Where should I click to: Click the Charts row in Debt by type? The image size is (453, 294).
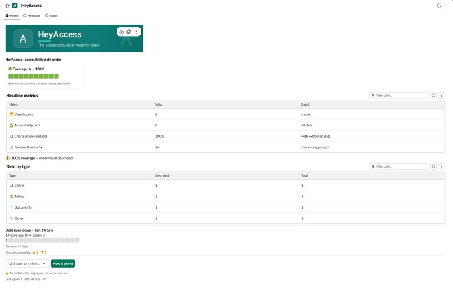point(225,186)
